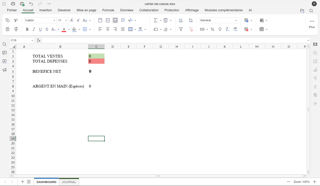Image resolution: width=320 pixels, height=186 pixels.
Task: Click the search magnifier icon at top right
Action: 311,11
